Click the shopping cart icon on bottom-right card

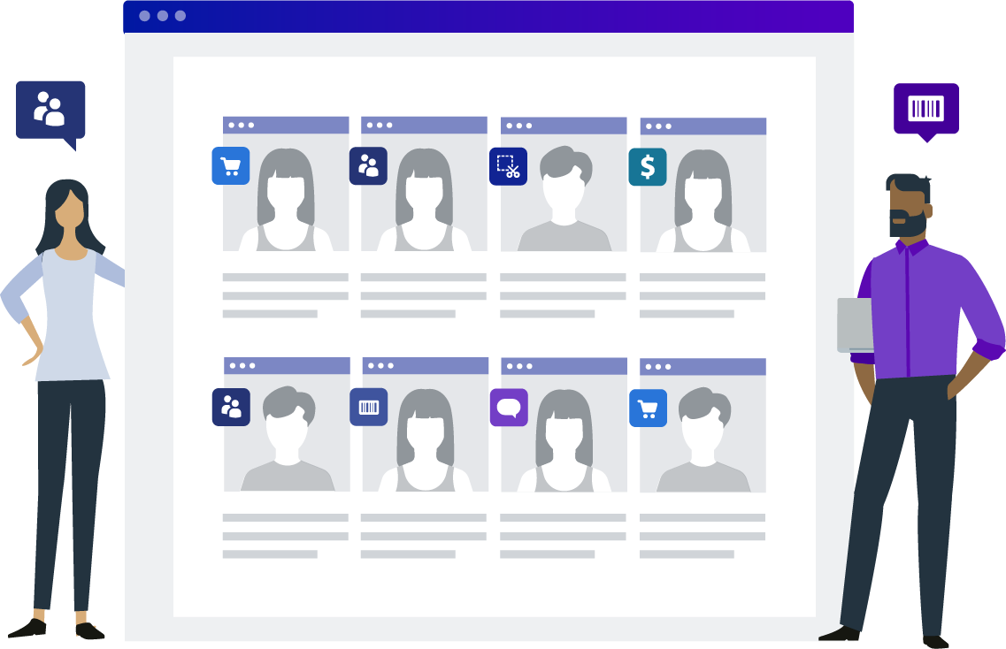[648, 408]
